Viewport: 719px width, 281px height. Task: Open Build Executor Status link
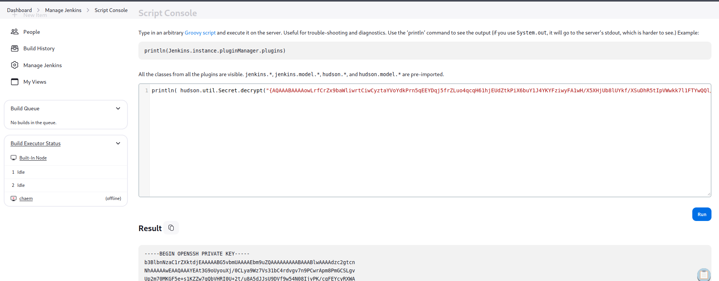pyautogui.click(x=35, y=143)
